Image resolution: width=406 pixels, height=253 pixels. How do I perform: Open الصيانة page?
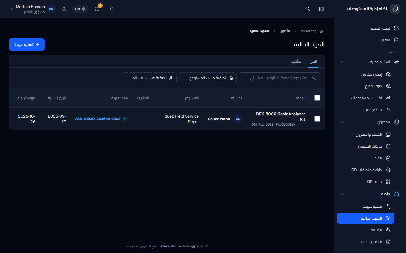coord(366,230)
